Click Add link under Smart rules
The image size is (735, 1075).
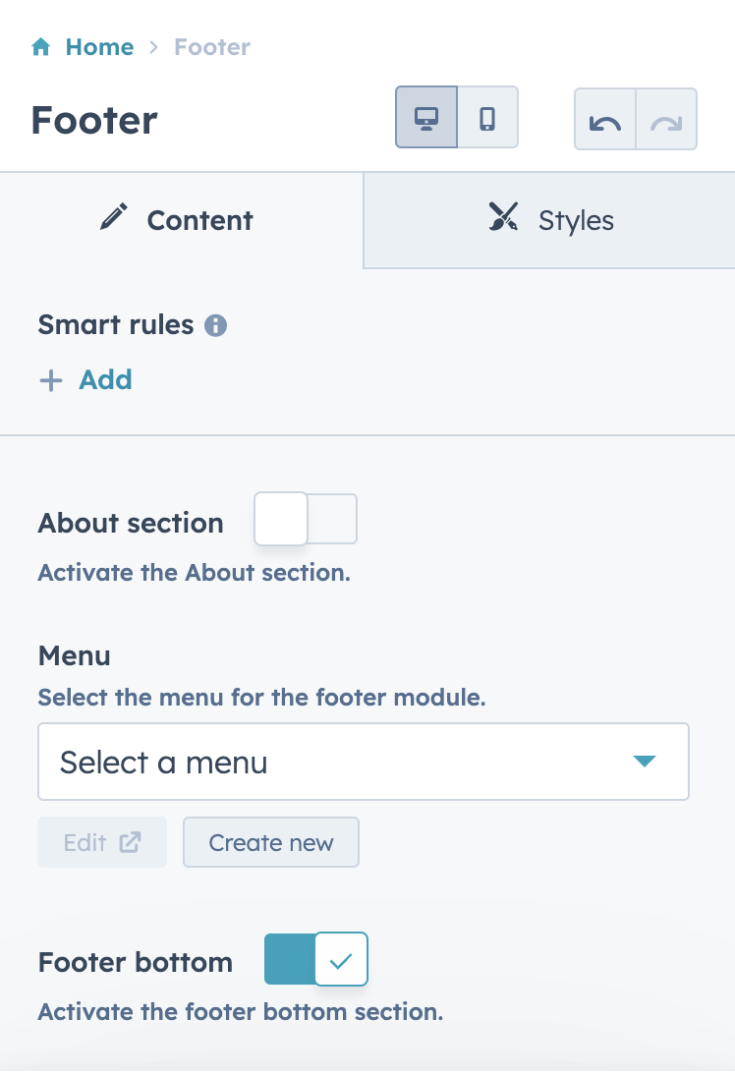105,380
